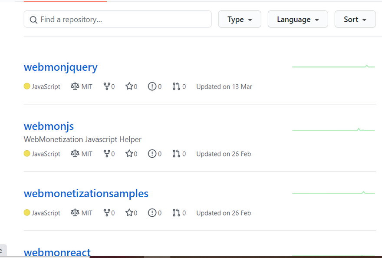This screenshot has width=382, height=258.
Task: Click the MIT license scale icon for webmonjs
Action: point(75,154)
